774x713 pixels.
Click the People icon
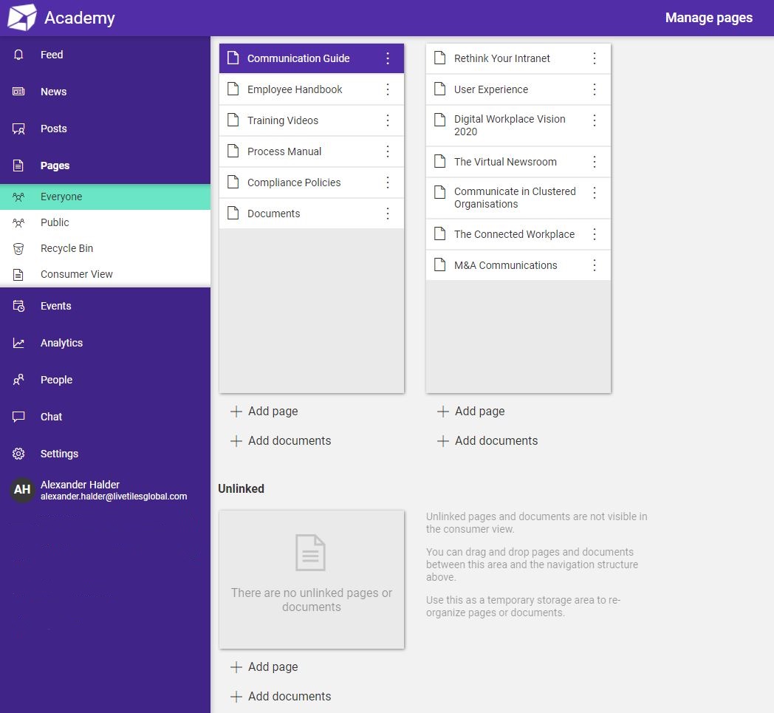(x=18, y=380)
